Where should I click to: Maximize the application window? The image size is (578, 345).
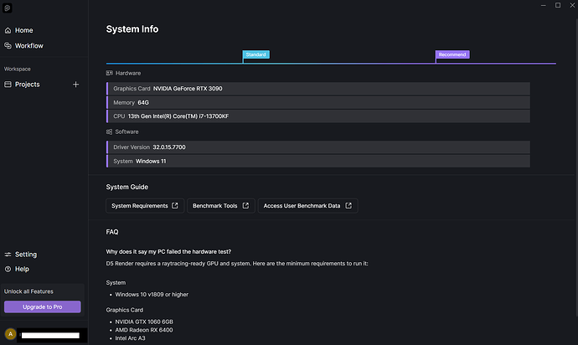pos(558,5)
